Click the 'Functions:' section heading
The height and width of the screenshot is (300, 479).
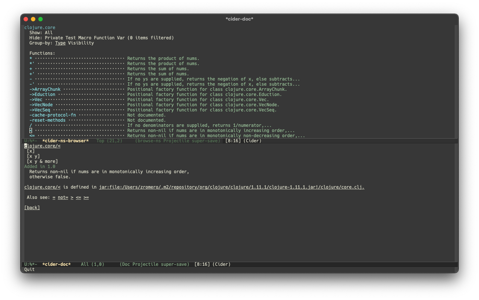(42, 53)
